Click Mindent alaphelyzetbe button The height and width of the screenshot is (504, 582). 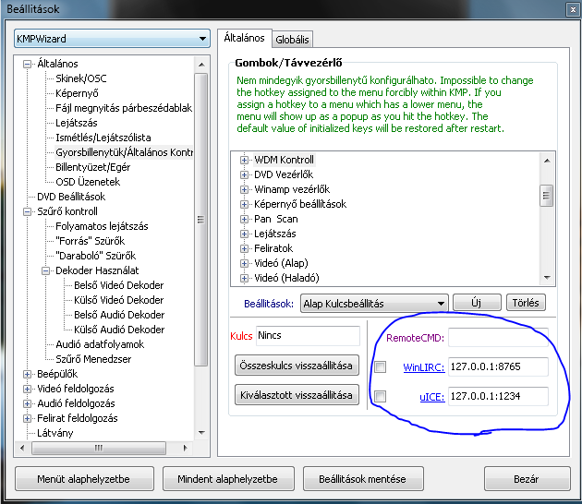(228, 479)
